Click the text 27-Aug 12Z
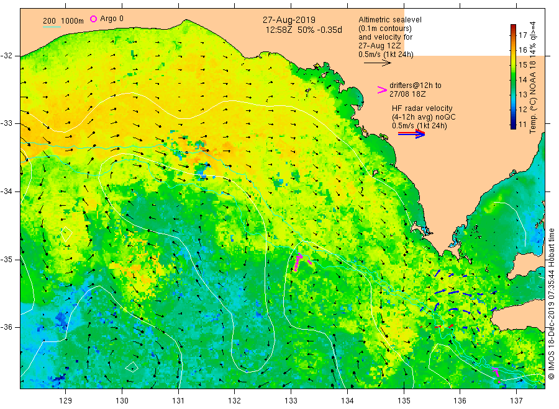The image size is (559, 409). 379,46
